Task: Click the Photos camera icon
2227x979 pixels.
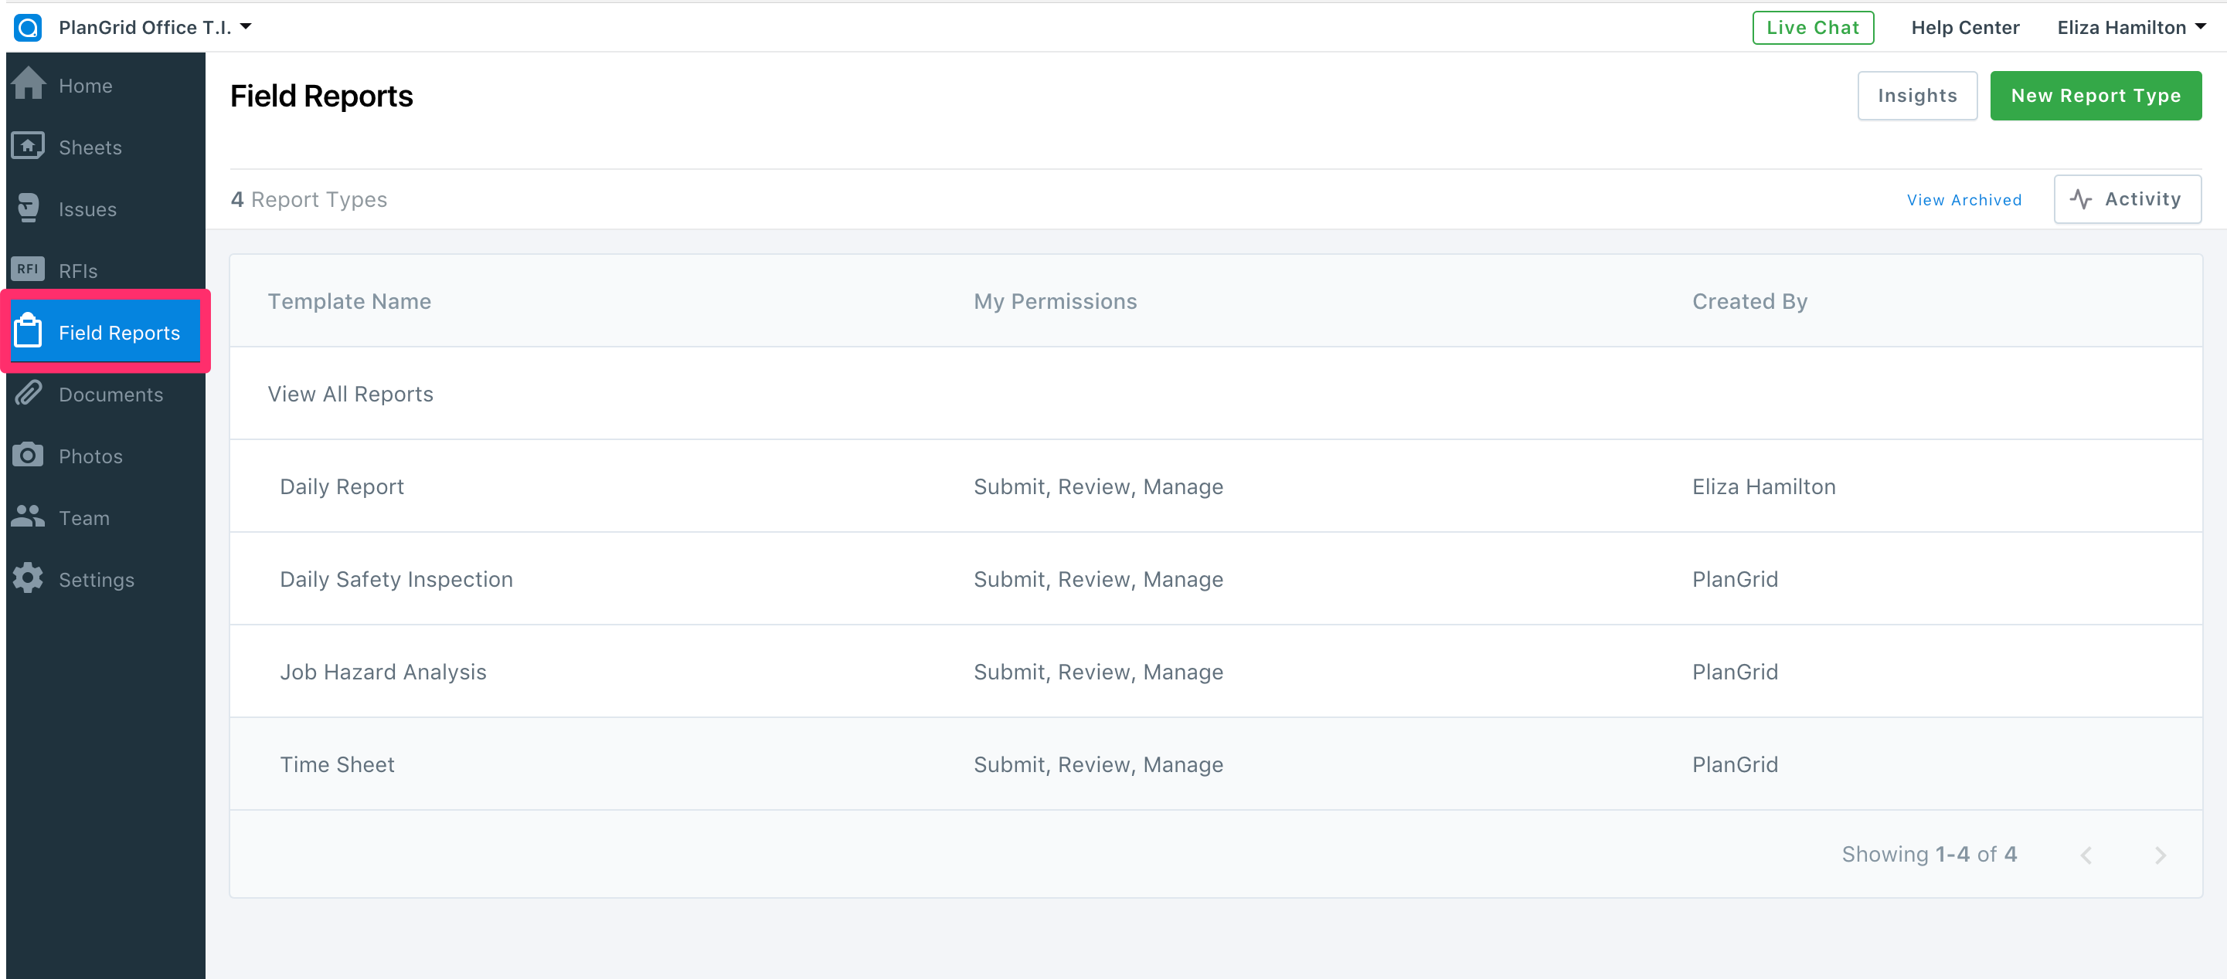Action: 28,456
